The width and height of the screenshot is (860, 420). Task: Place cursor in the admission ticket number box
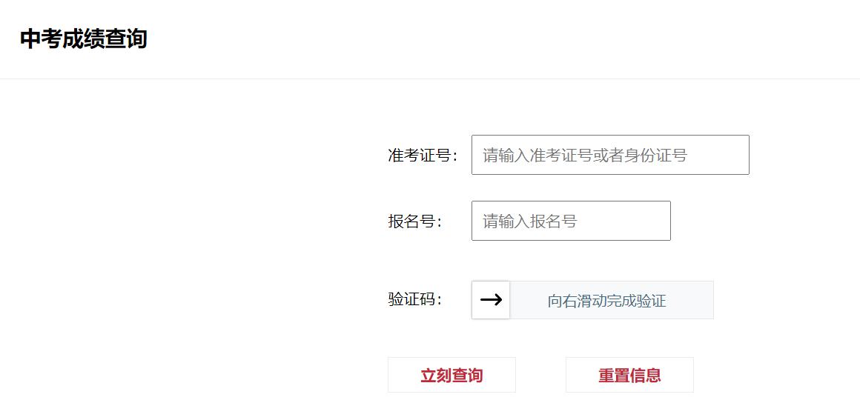pyautogui.click(x=609, y=155)
